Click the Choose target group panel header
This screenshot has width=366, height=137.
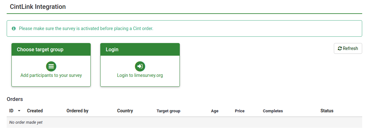click(x=51, y=50)
